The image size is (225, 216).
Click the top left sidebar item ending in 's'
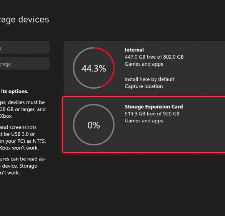pos(25,48)
